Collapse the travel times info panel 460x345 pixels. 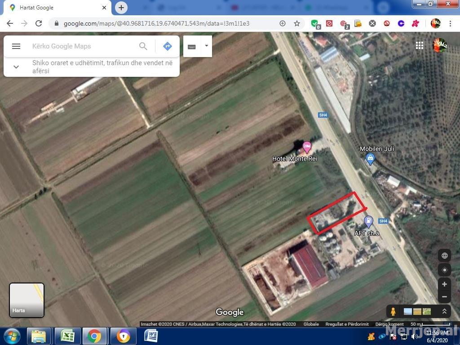[16, 66]
